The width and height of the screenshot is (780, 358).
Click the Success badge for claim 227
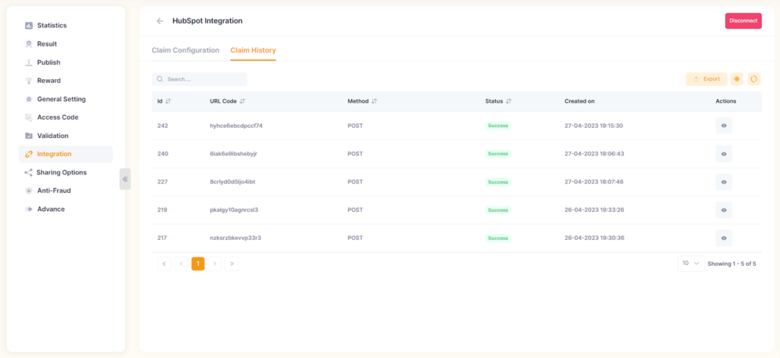pyautogui.click(x=498, y=182)
